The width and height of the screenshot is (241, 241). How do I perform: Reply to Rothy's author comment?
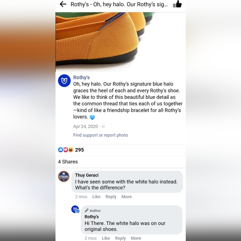tap(120, 238)
